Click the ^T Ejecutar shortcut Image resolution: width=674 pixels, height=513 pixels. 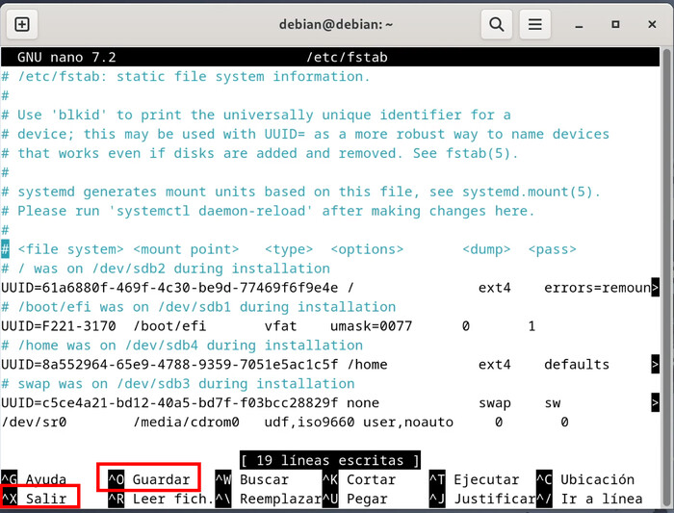pos(475,479)
